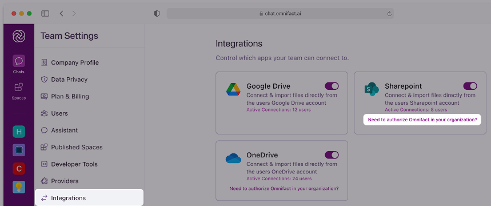Turn off the Sharepoint integration toggle
The height and width of the screenshot is (206, 491).
coord(470,86)
